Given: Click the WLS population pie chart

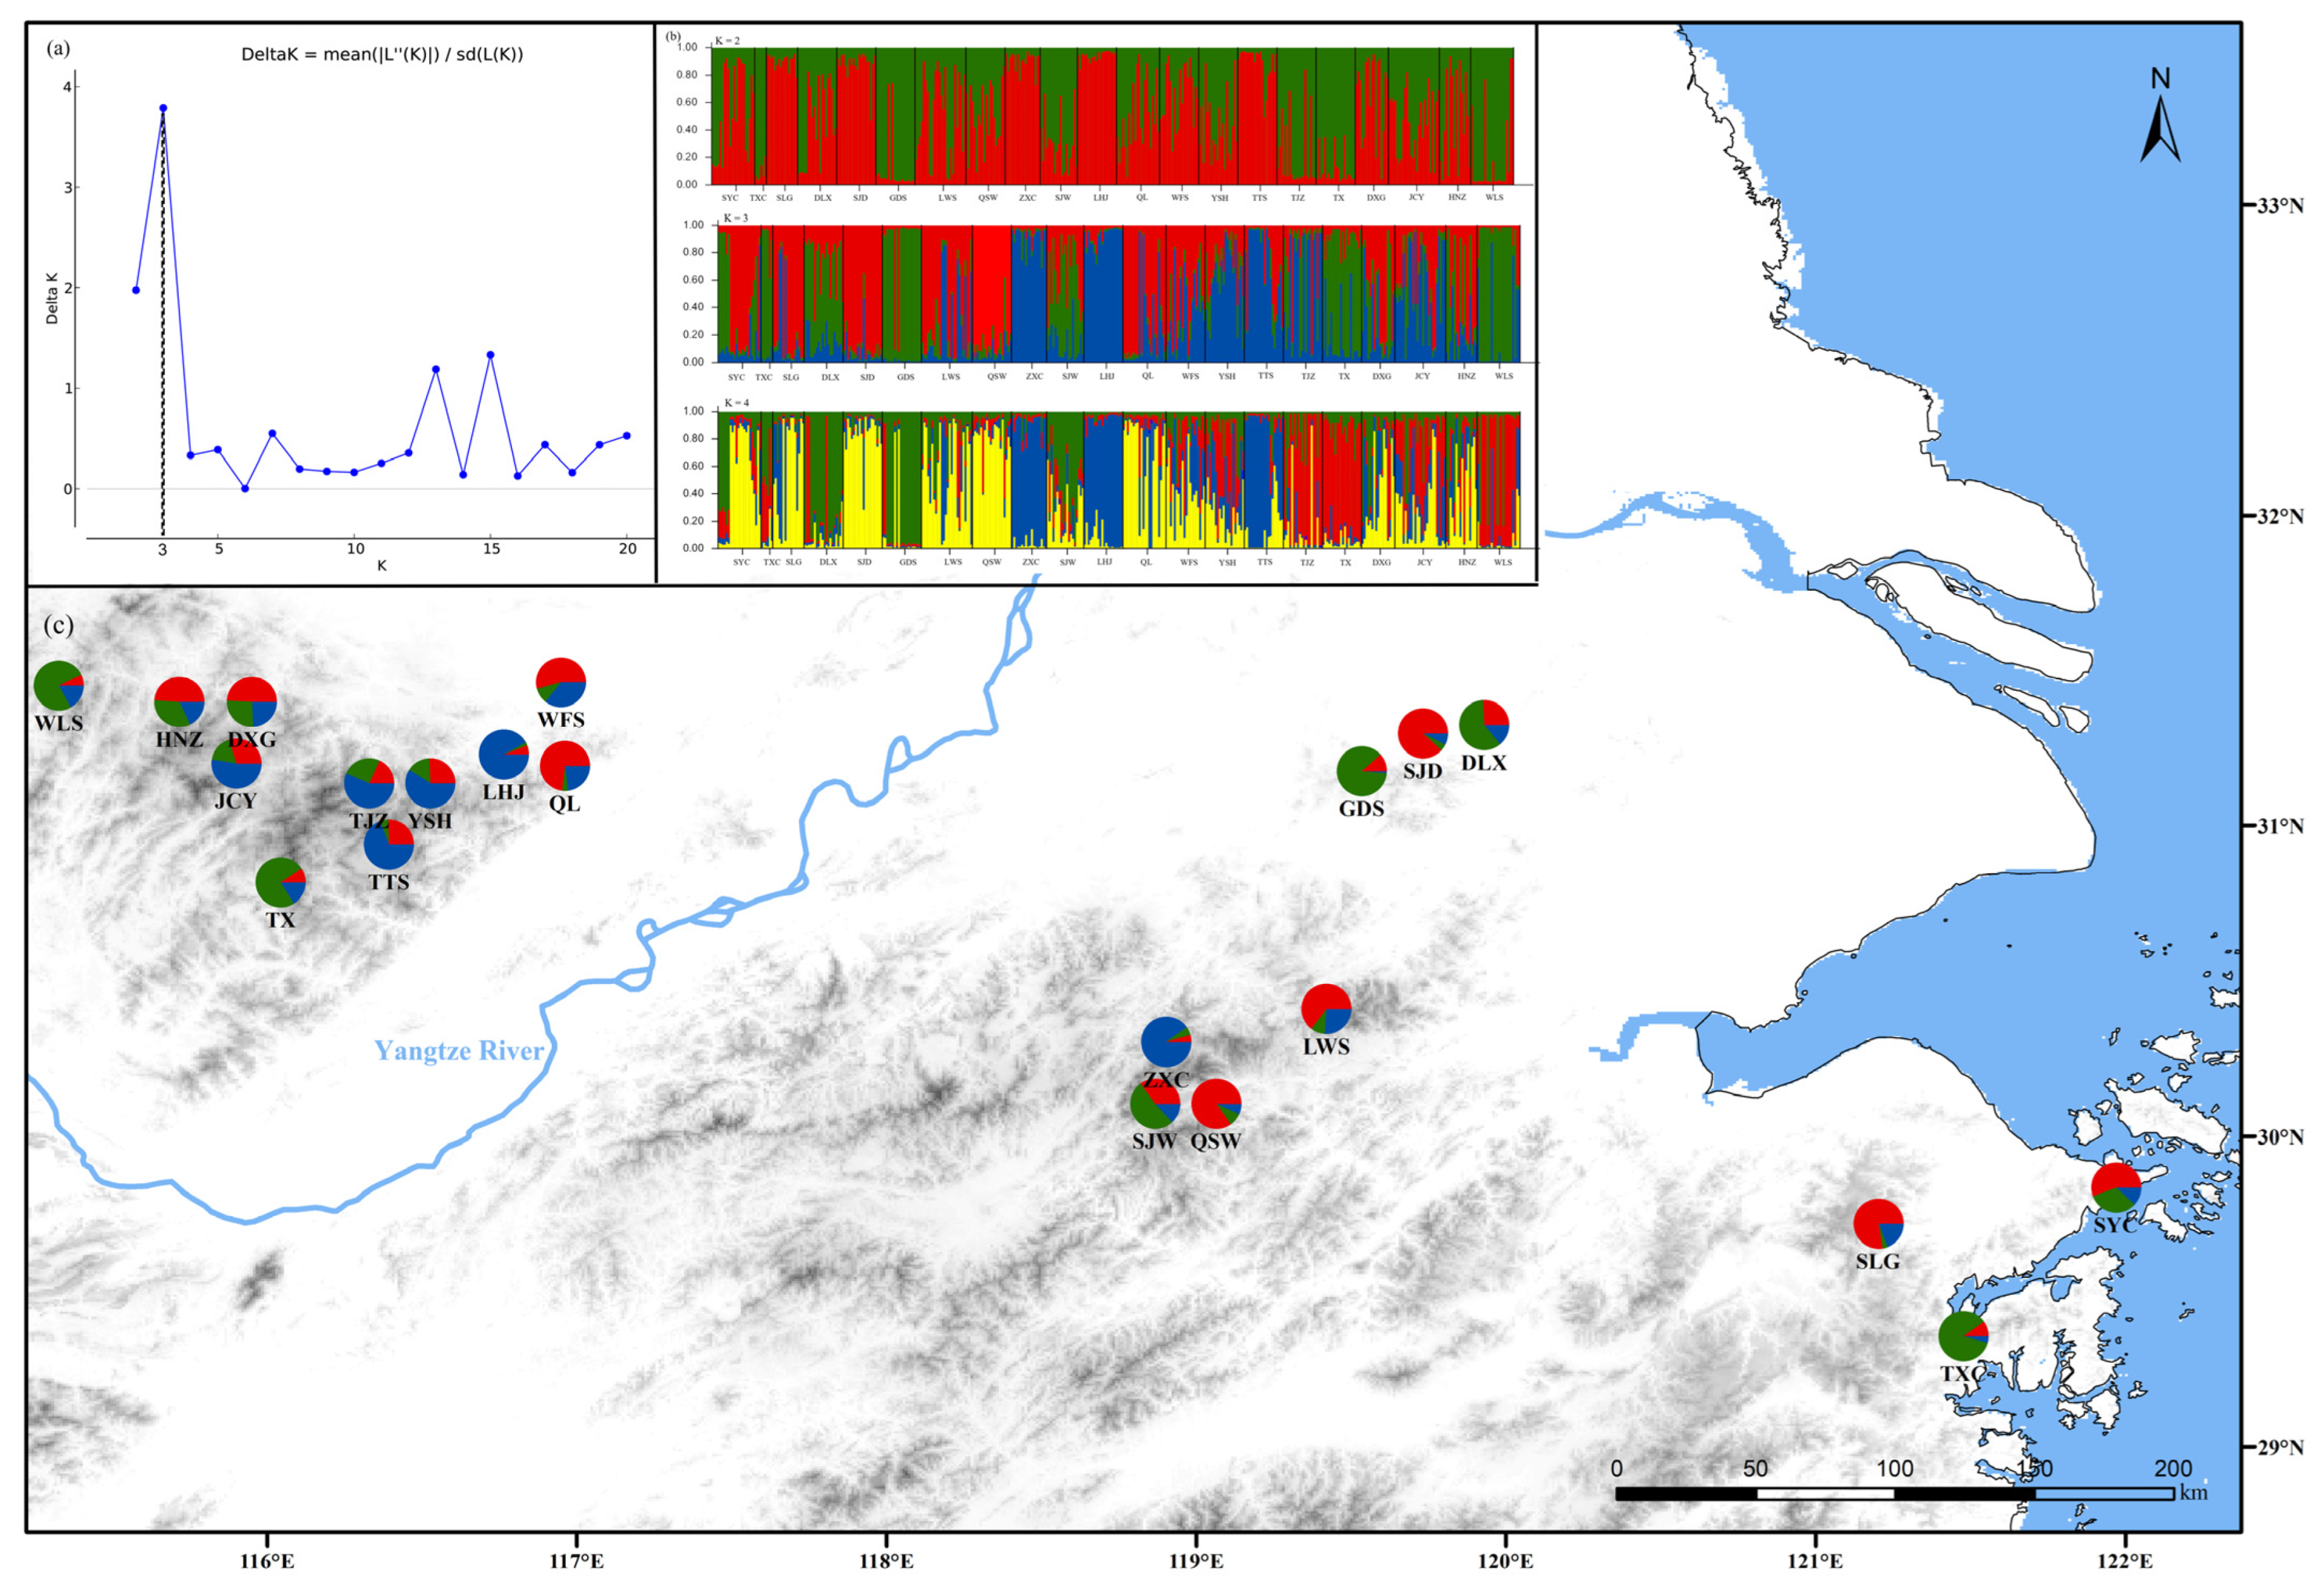Looking at the screenshot, I should click(58, 686).
